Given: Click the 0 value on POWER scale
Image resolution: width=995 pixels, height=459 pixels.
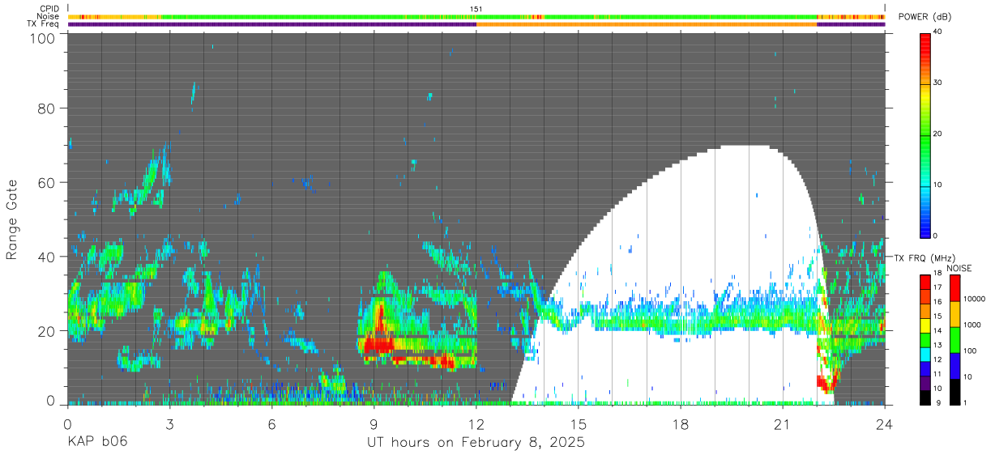Looking at the screenshot, I should click(x=935, y=236).
